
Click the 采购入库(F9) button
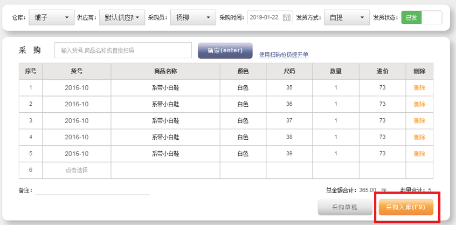(406, 207)
